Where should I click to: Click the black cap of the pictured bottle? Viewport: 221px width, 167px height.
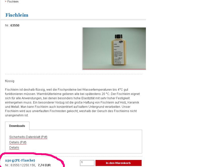[x=118, y=36]
